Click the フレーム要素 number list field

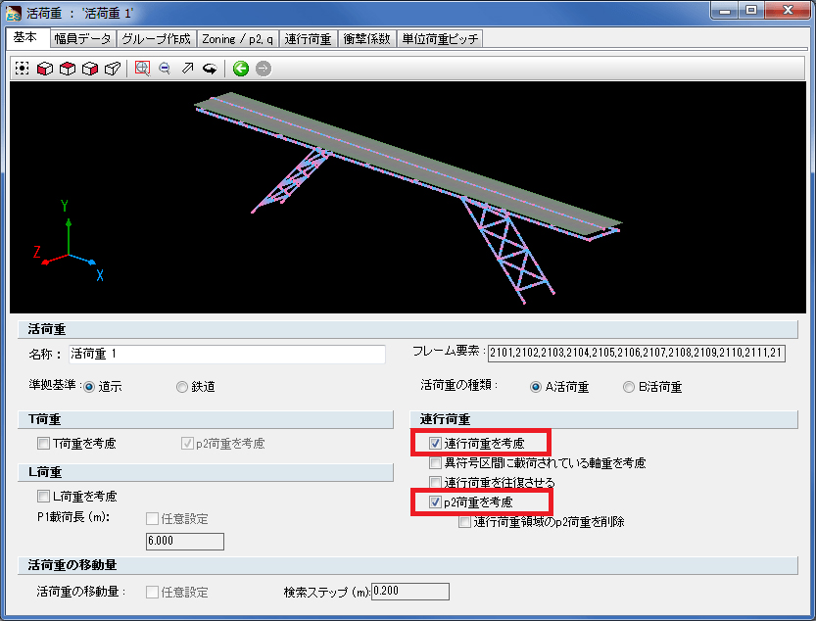(x=636, y=353)
